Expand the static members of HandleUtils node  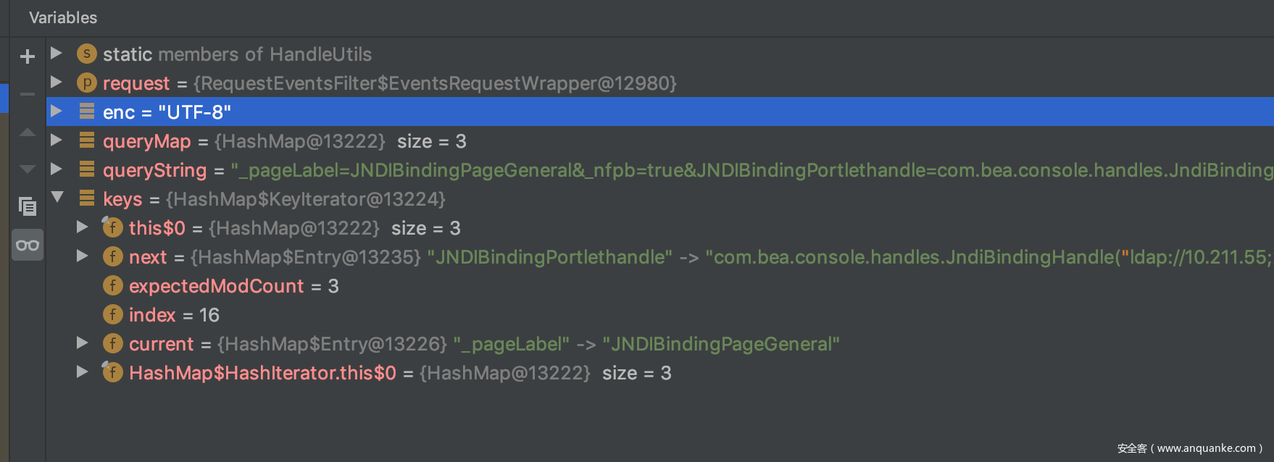coord(56,54)
